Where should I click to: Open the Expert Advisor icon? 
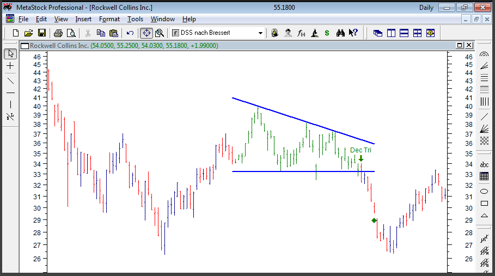(x=274, y=33)
